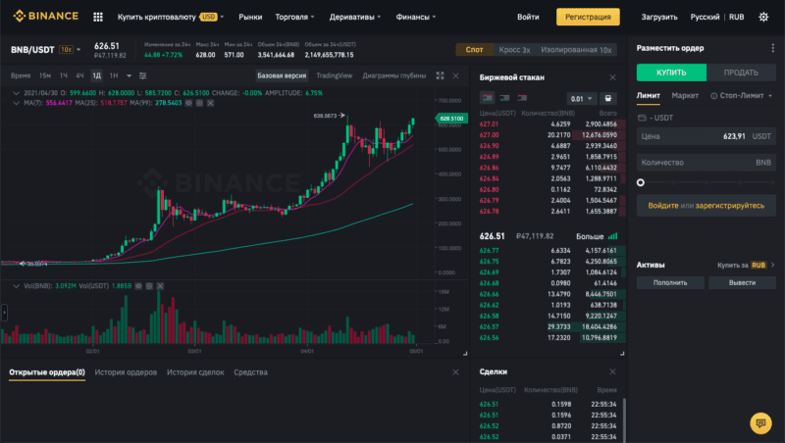Open price precision 0.01 dropdown
The height and width of the screenshot is (443, 785).
pyautogui.click(x=581, y=99)
